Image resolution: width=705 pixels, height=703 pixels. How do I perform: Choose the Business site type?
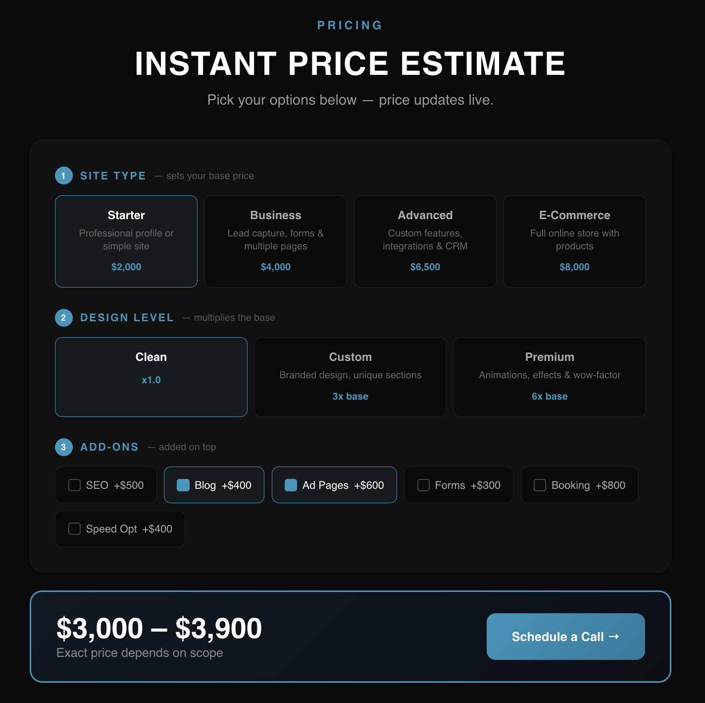276,241
